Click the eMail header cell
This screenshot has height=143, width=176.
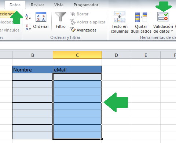coord(77,70)
